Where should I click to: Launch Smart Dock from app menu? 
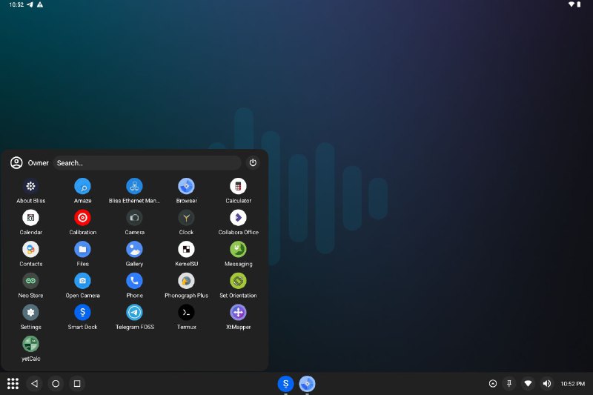pyautogui.click(x=82, y=312)
